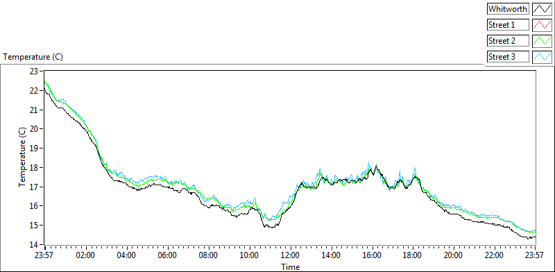Click the 02:00 time axis marker
Viewport: 555px width, 272px height.
coord(86,255)
